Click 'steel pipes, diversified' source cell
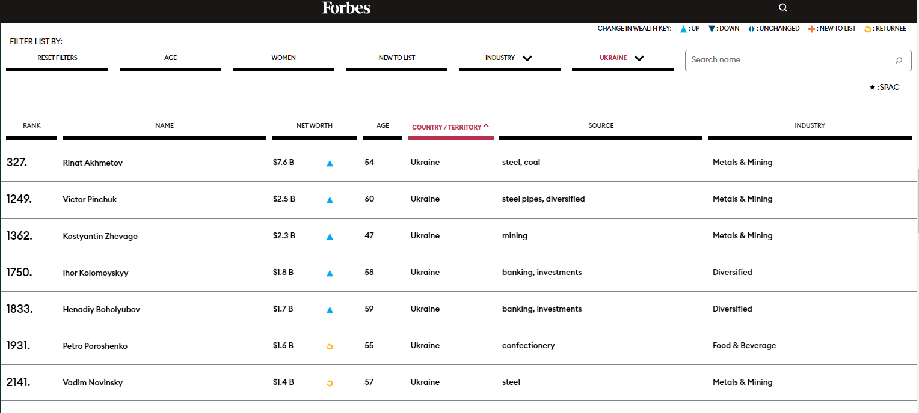Image resolution: width=919 pixels, height=413 pixels. coord(543,199)
